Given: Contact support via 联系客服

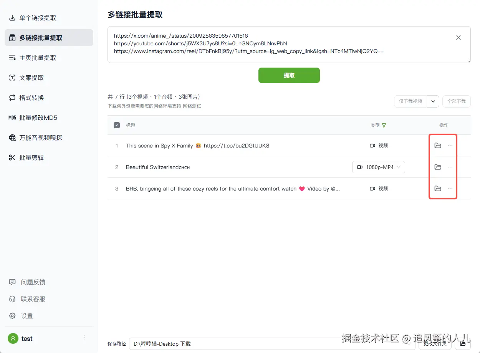Looking at the screenshot, I should pos(33,299).
